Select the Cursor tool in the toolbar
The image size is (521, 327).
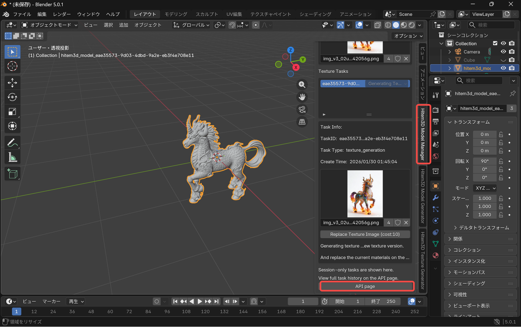12,66
